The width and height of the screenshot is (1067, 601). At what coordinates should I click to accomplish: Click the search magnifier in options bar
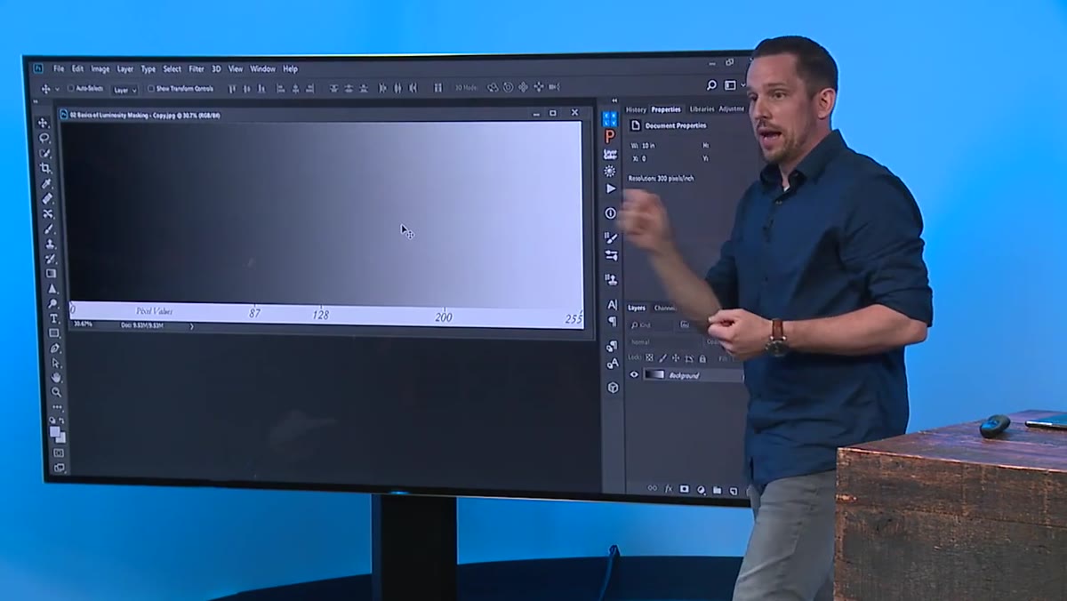[711, 85]
